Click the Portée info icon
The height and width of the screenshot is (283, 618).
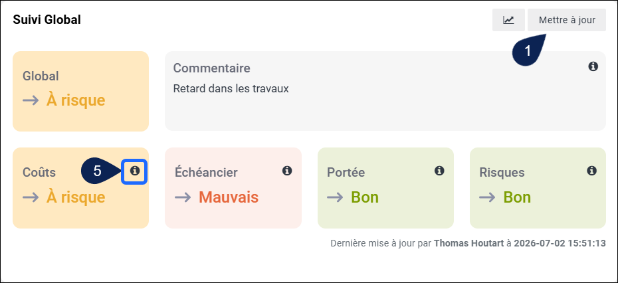pos(439,171)
